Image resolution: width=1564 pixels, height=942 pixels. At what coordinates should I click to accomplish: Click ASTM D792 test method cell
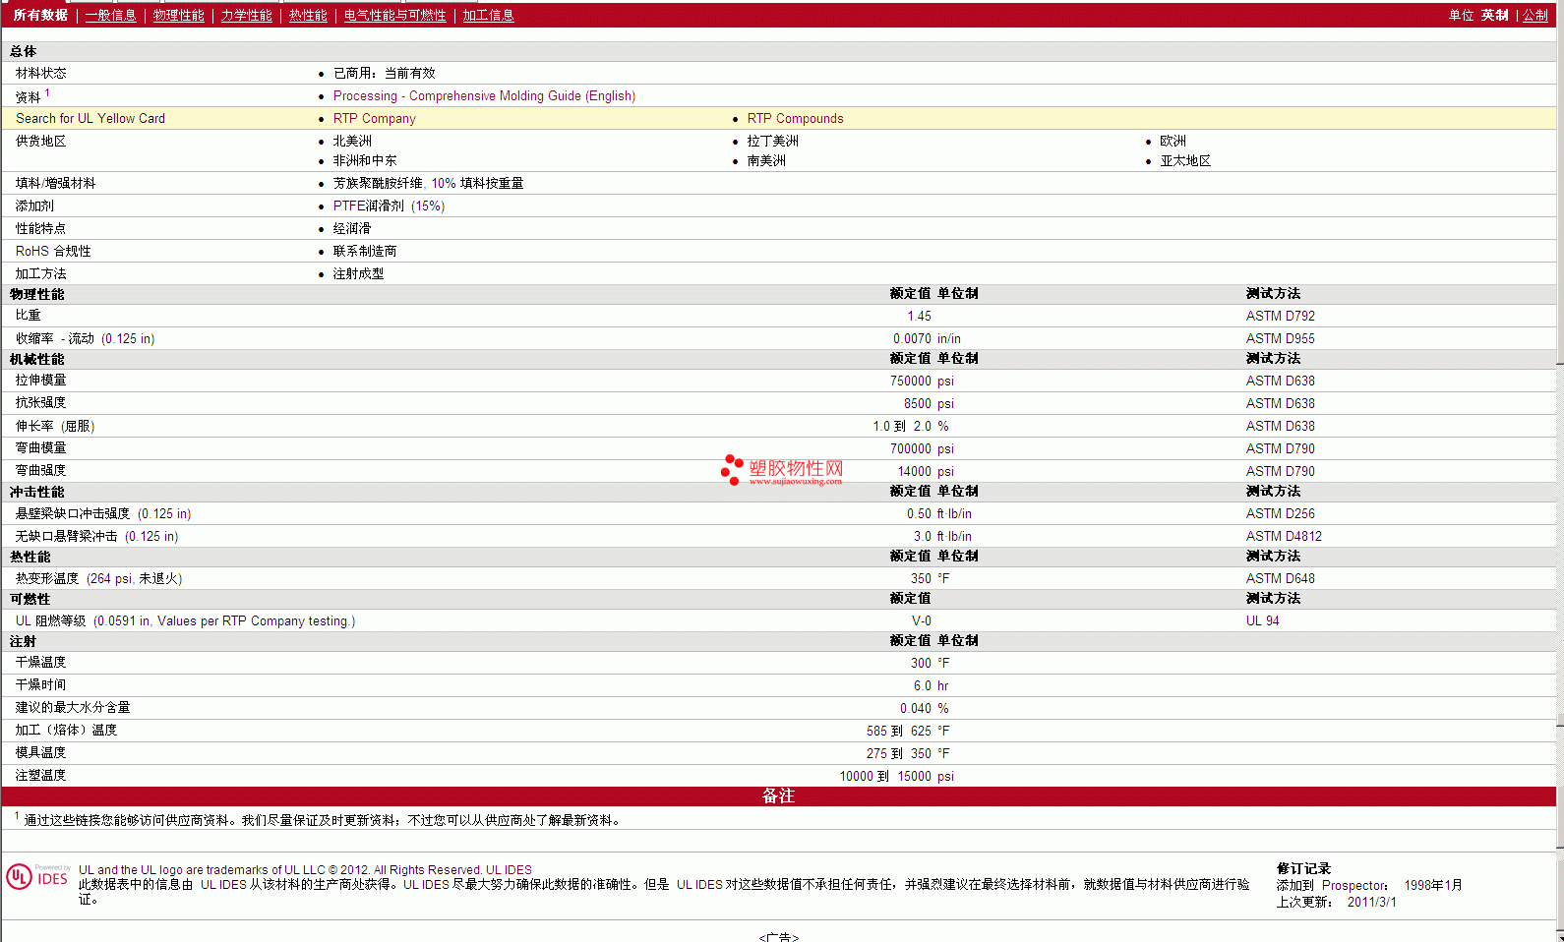pyautogui.click(x=1280, y=317)
